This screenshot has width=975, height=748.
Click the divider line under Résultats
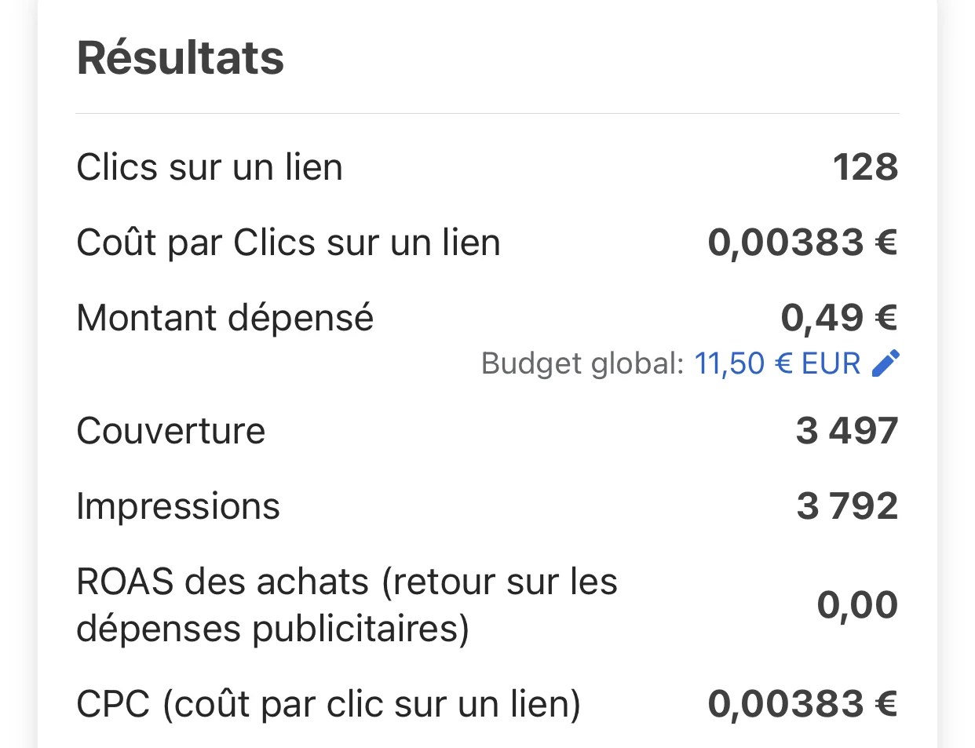click(x=487, y=114)
